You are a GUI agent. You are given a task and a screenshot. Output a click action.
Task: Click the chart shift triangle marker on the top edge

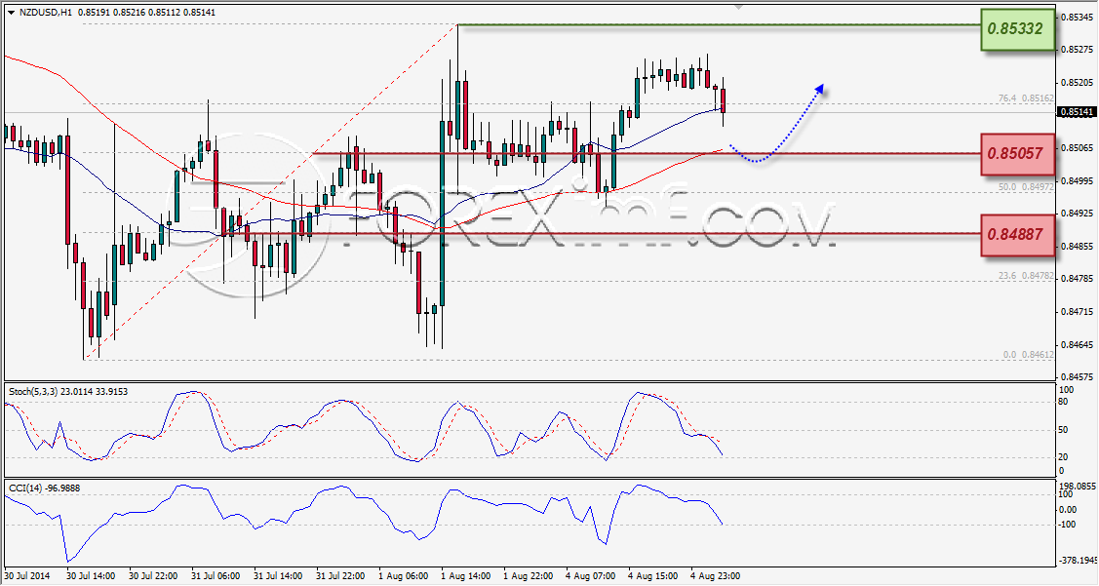click(x=737, y=6)
